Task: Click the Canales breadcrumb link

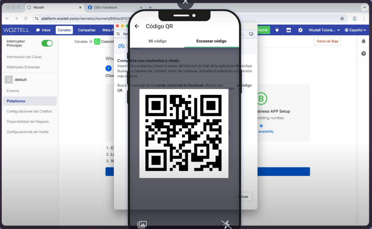Action: tap(81, 42)
